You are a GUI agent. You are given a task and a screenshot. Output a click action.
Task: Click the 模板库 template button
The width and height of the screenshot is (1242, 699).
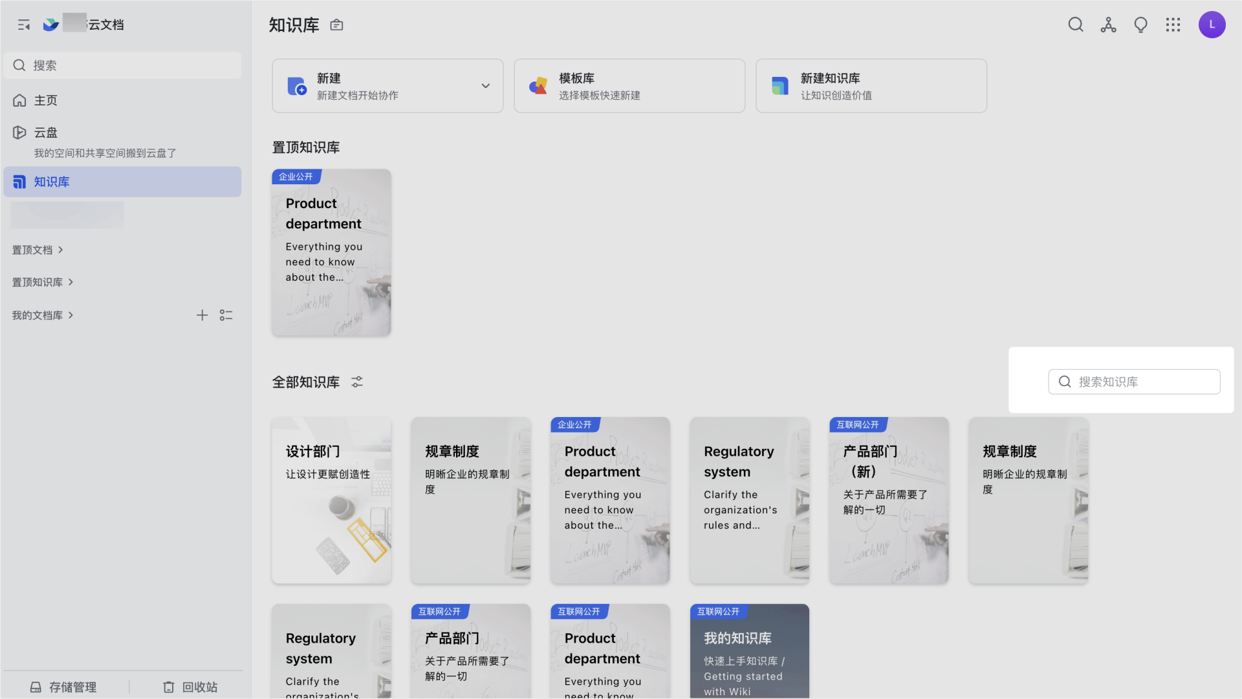pyautogui.click(x=629, y=86)
